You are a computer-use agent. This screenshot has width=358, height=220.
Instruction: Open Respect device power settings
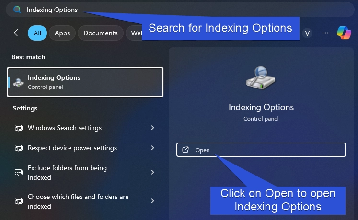85,148
